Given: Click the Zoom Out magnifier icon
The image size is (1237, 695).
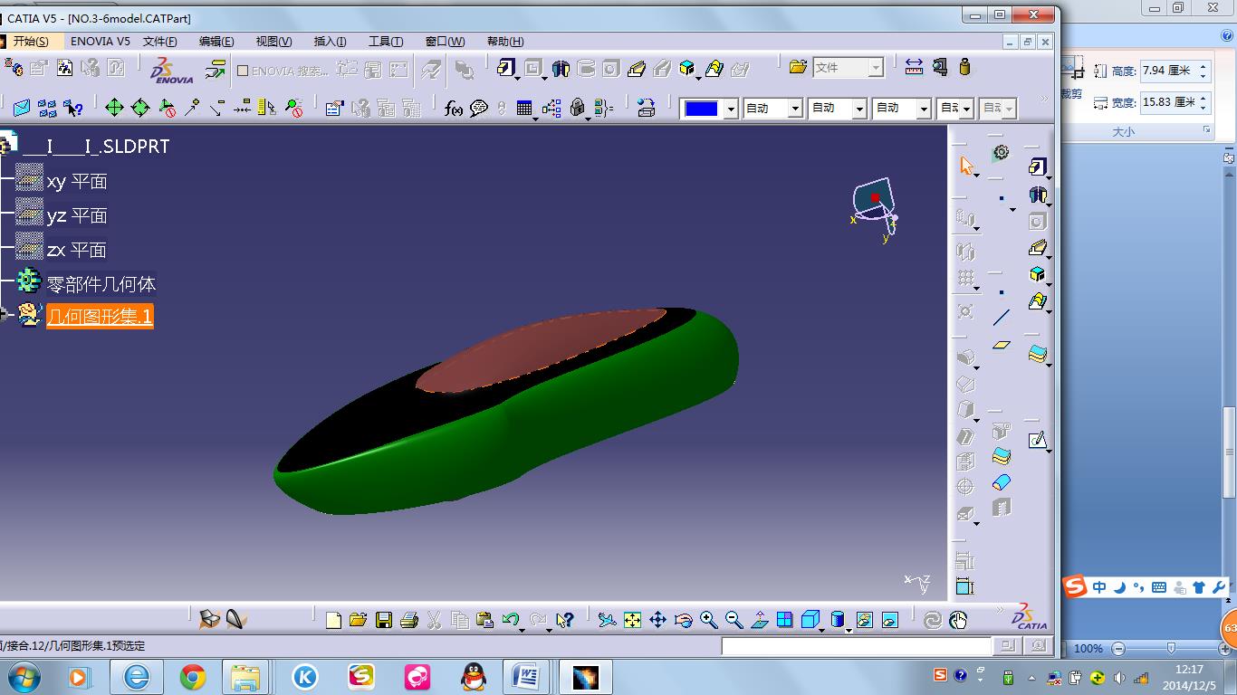Looking at the screenshot, I should tap(734, 620).
